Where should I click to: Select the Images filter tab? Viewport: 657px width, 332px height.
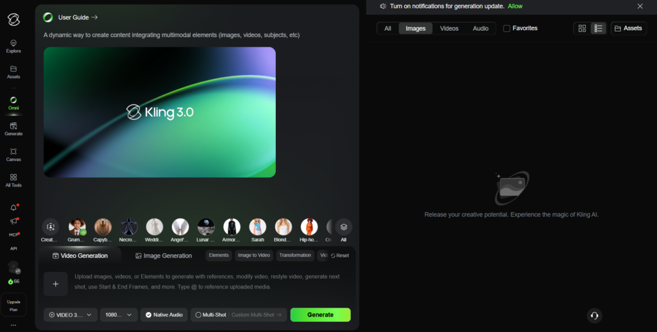(x=416, y=28)
